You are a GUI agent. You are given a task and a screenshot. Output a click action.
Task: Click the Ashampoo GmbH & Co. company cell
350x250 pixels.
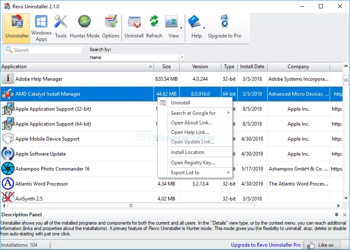point(298,169)
